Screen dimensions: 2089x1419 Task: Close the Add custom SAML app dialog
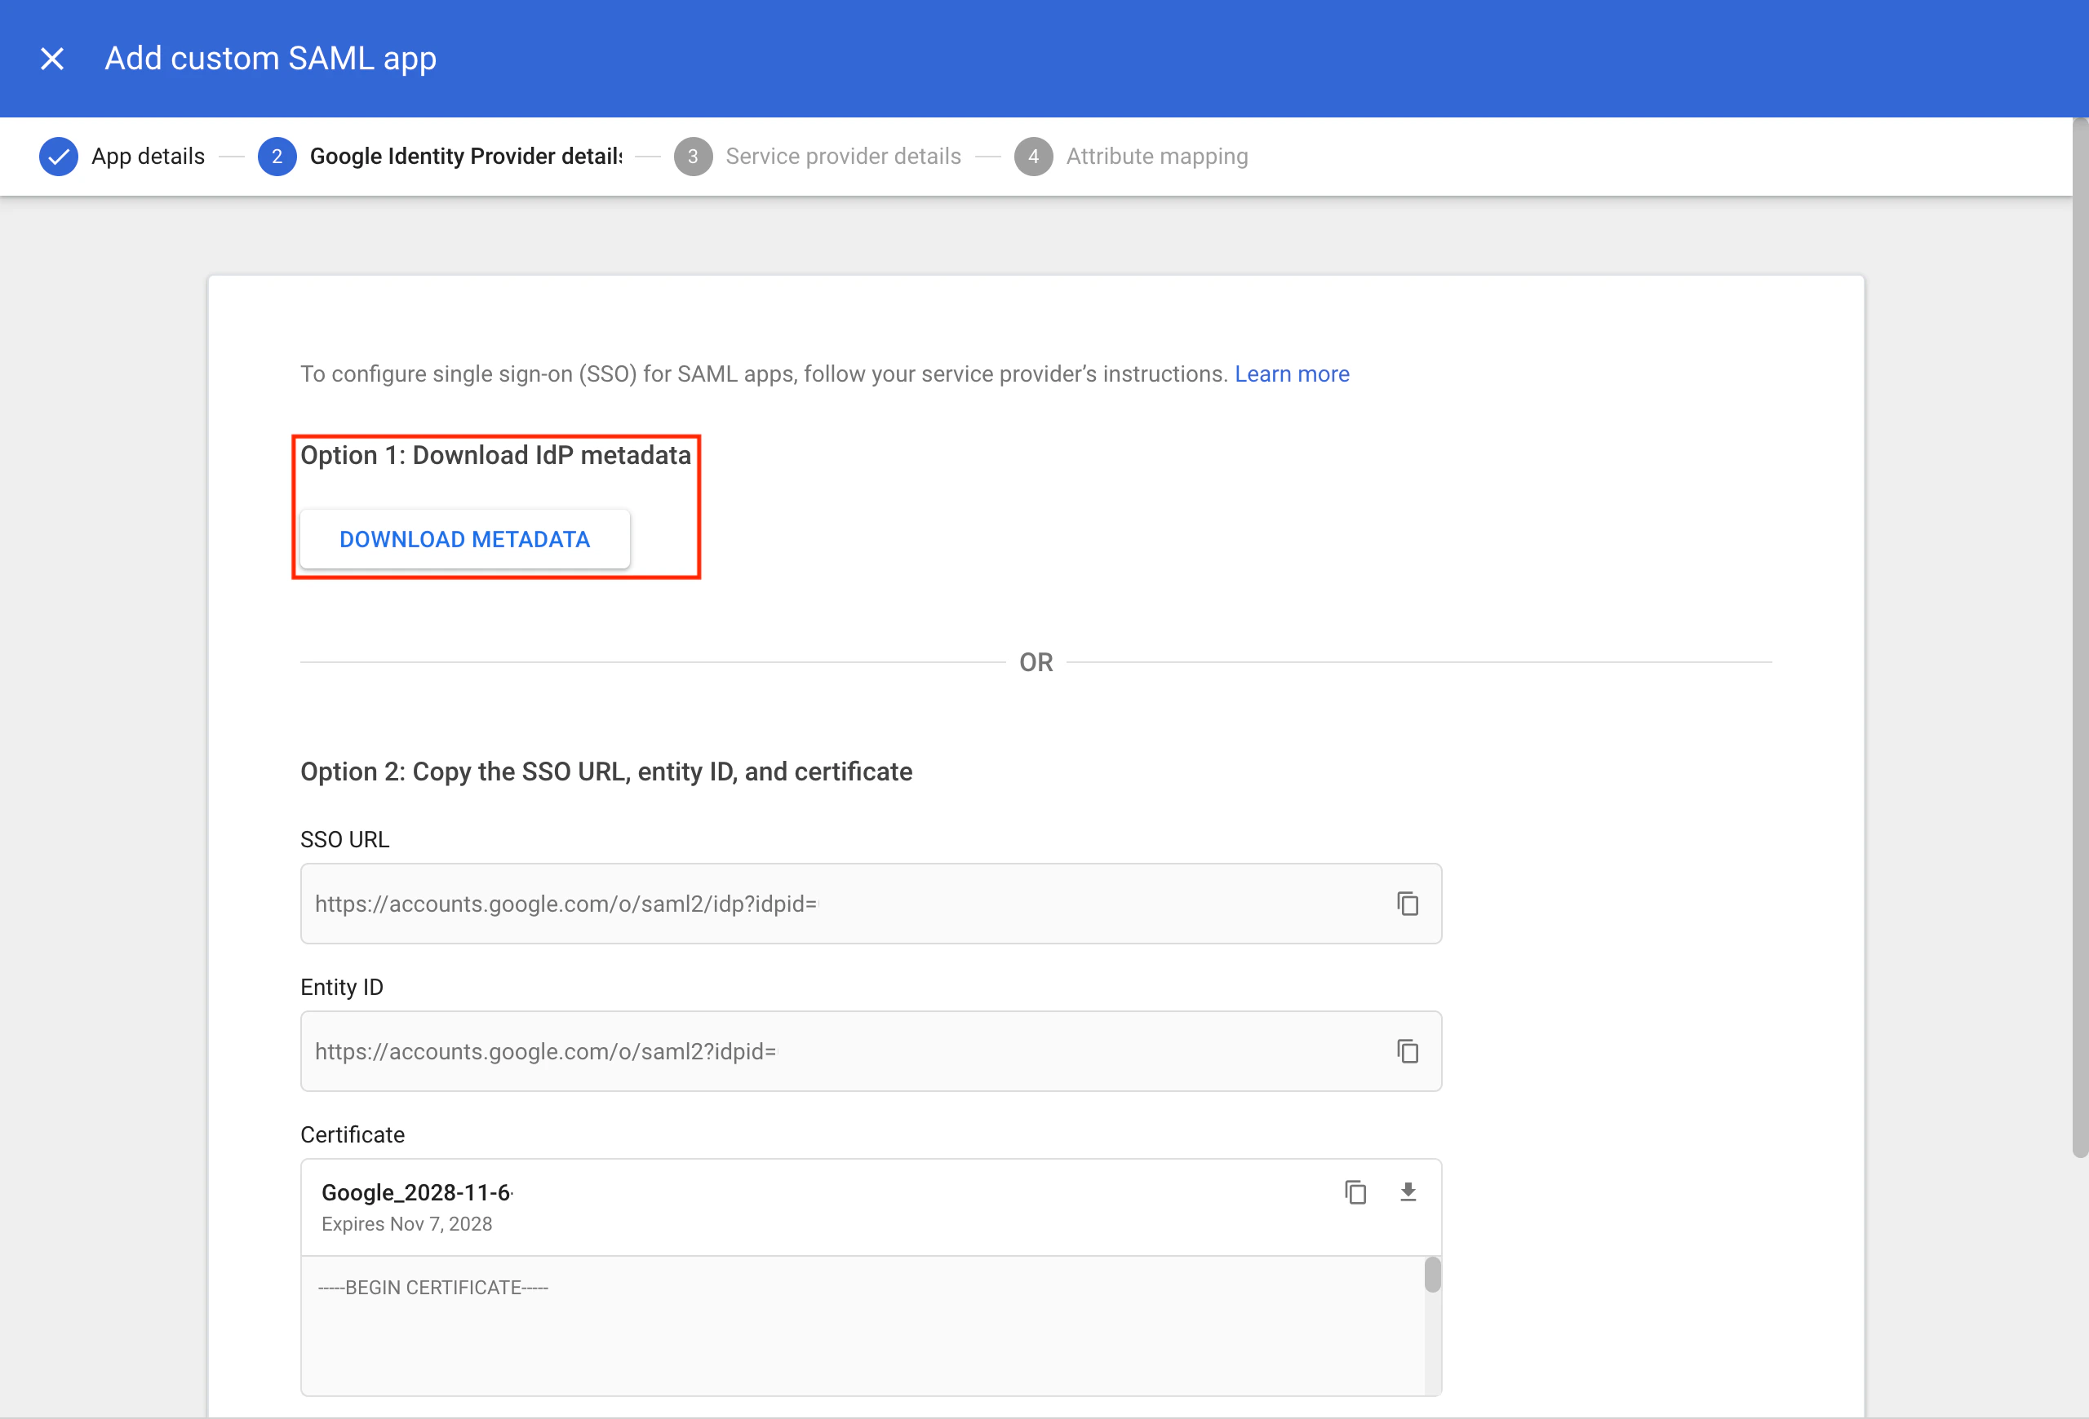click(52, 60)
